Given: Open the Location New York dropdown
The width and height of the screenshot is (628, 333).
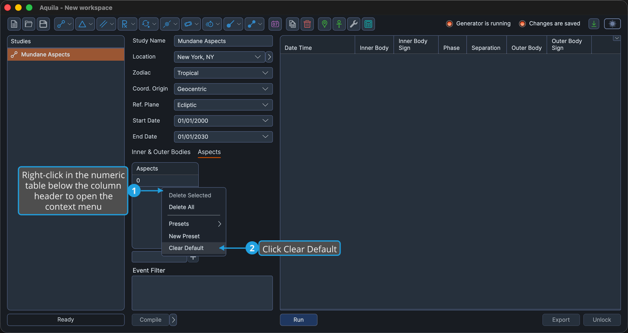Looking at the screenshot, I should 219,57.
